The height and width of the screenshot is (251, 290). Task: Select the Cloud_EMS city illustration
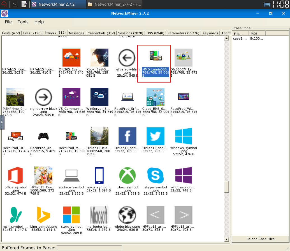(155, 97)
